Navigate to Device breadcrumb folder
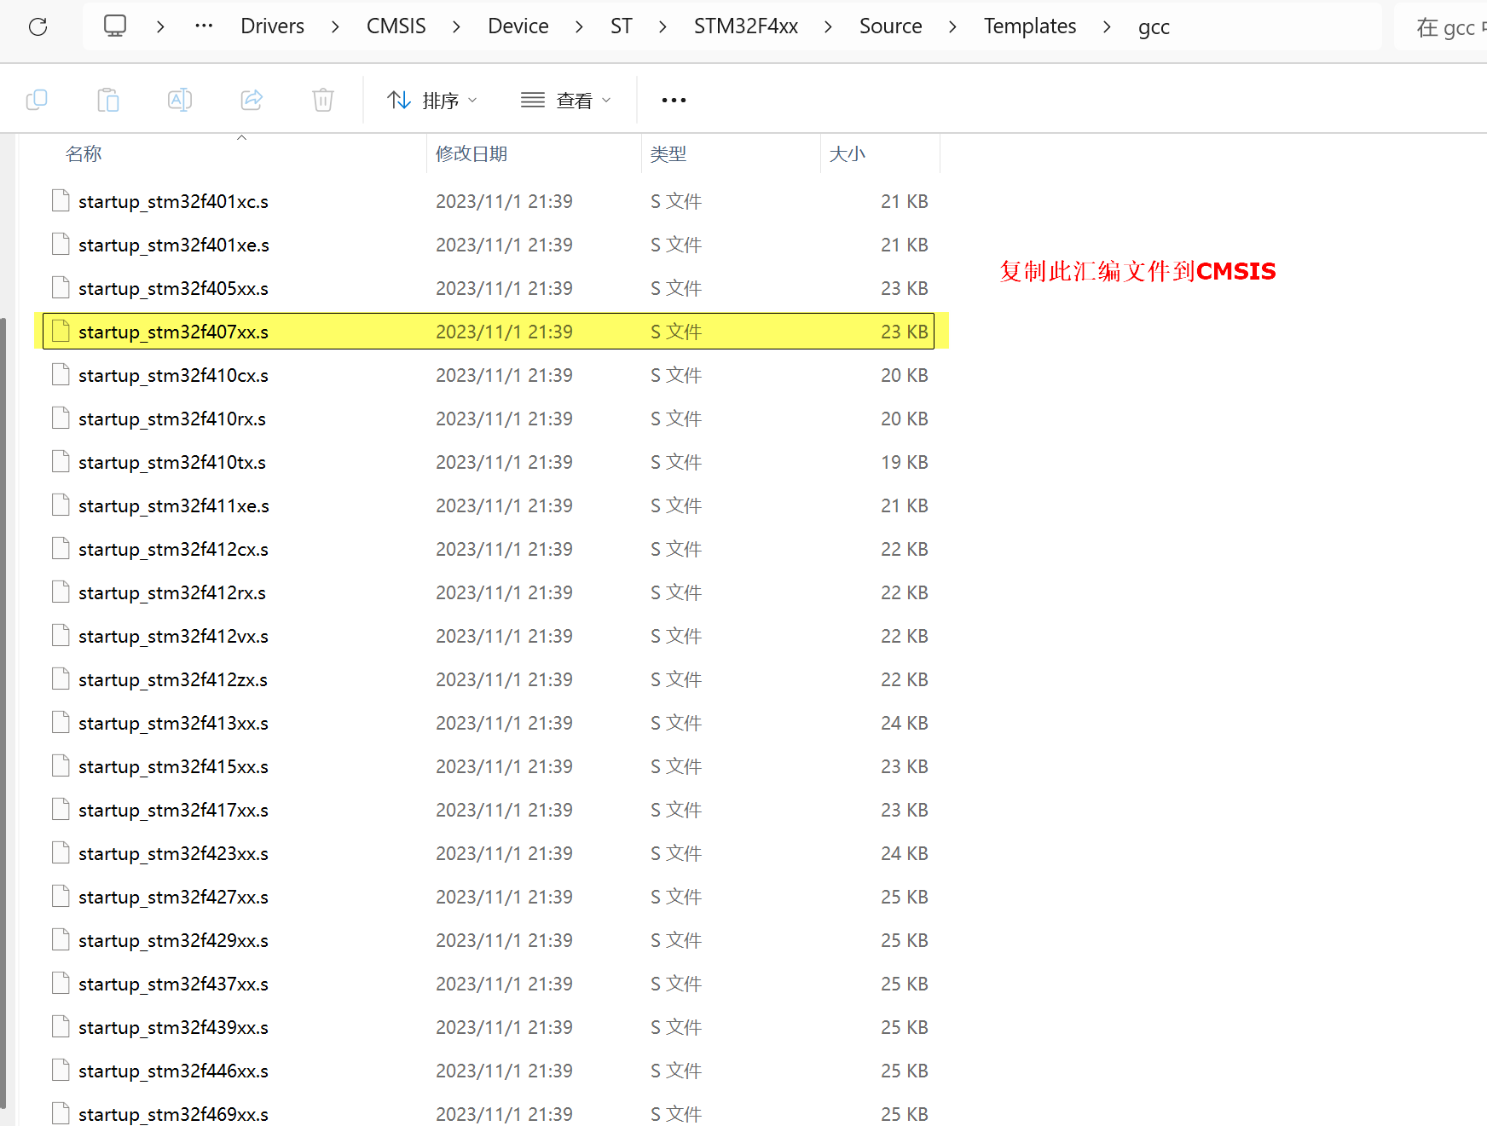This screenshot has width=1487, height=1126. (x=518, y=26)
